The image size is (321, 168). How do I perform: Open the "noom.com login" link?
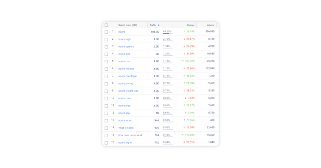[127, 76]
